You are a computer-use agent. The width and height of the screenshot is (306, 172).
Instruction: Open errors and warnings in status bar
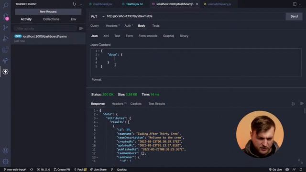coord(44,170)
